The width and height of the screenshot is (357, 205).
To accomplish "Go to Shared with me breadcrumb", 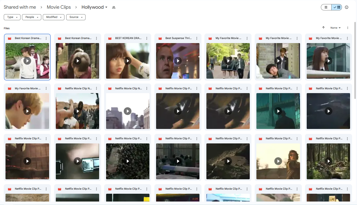I will (20, 7).
